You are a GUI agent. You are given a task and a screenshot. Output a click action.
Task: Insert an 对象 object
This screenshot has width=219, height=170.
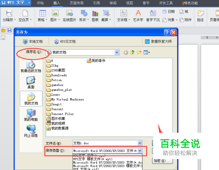[x=169, y=20]
